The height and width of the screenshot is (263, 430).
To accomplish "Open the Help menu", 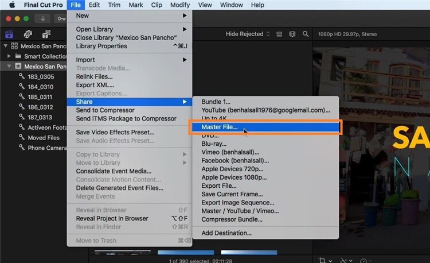I will click(257, 5).
